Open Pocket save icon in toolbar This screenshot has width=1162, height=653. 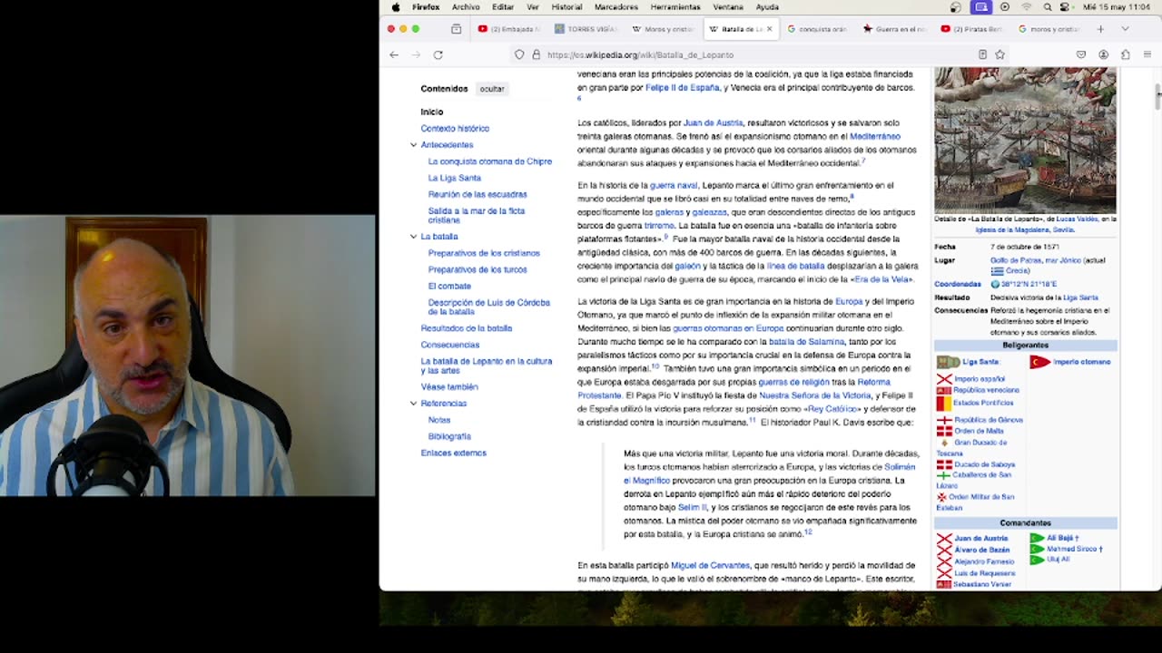point(1081,54)
